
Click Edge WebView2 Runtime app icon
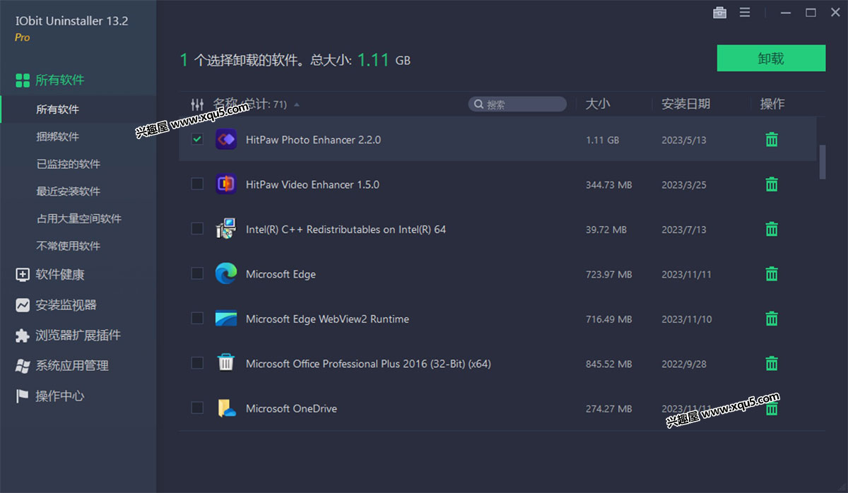[226, 319]
